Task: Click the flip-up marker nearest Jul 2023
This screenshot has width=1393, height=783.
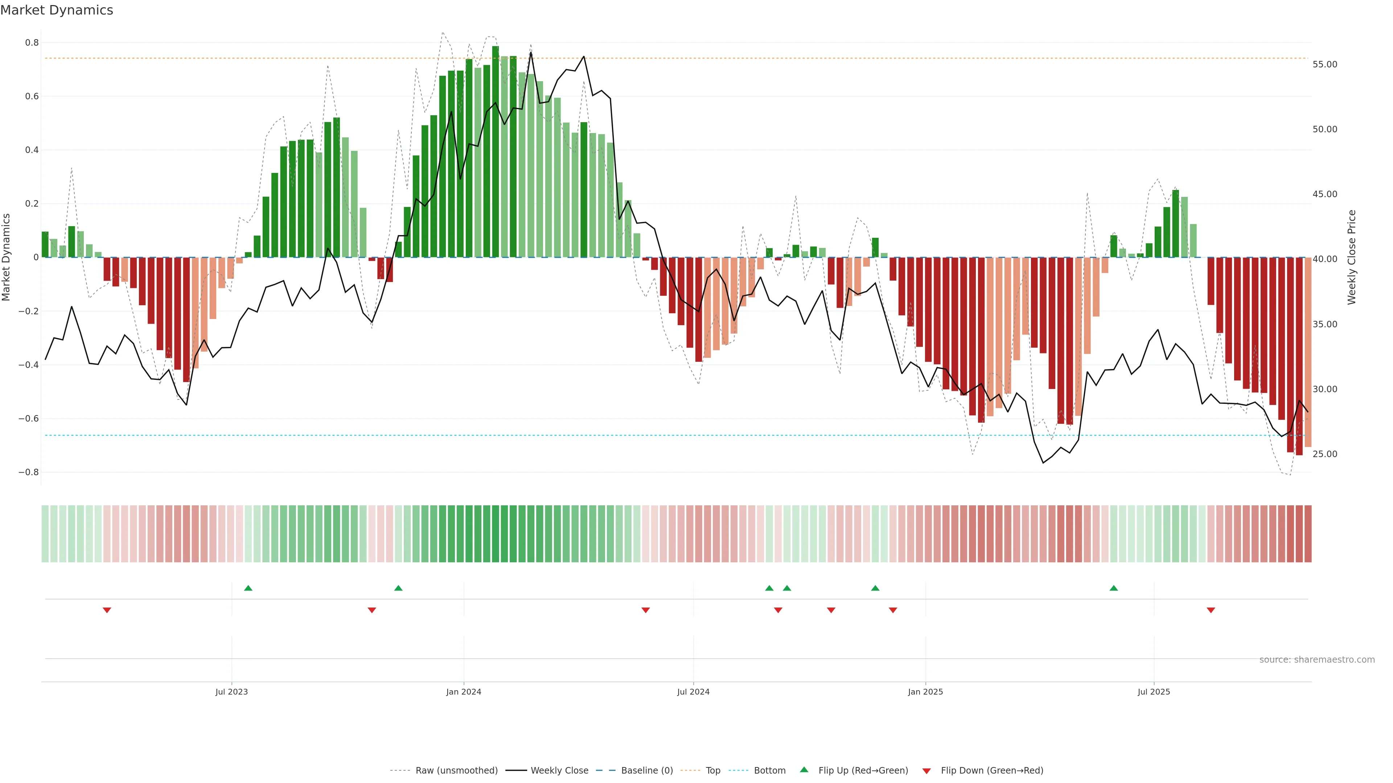Action: click(x=248, y=588)
